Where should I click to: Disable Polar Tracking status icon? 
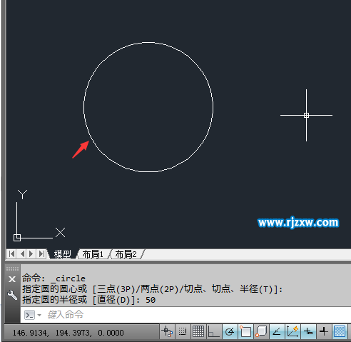tap(230, 331)
